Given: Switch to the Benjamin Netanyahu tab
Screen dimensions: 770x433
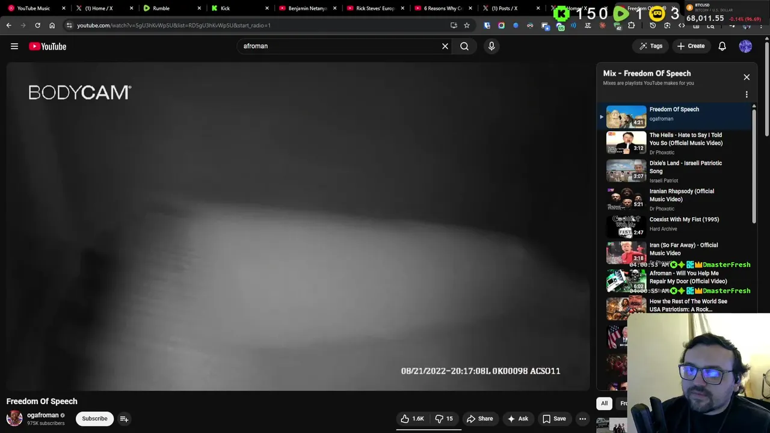Looking at the screenshot, I should click(x=307, y=8).
